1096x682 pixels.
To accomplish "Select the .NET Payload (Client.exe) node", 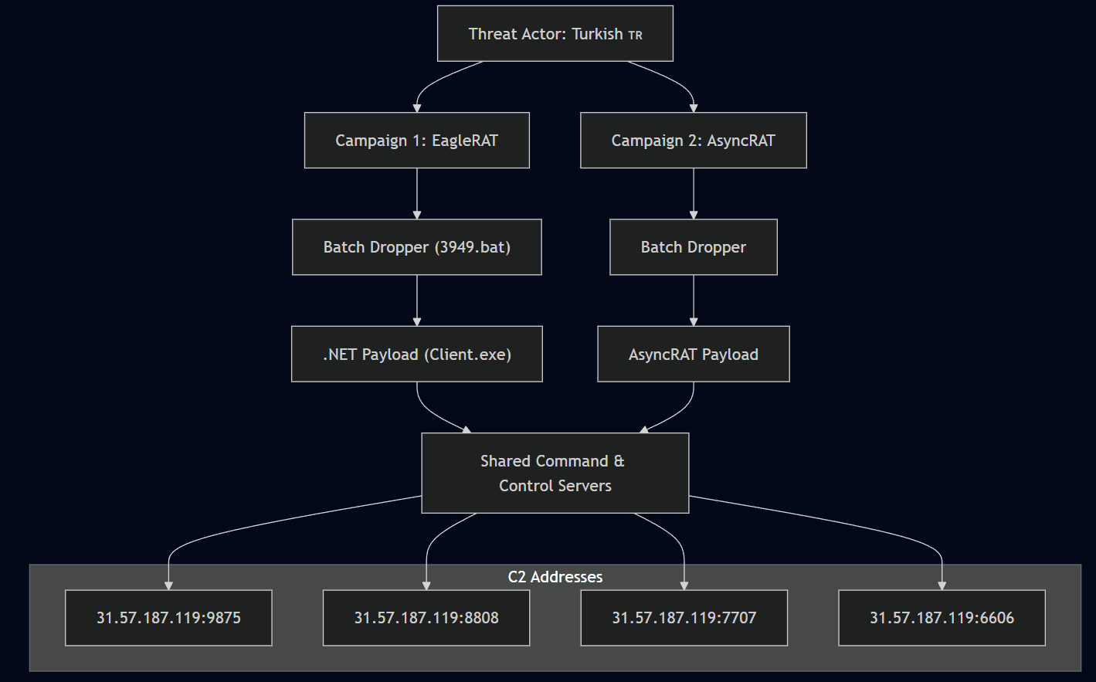I will [416, 354].
